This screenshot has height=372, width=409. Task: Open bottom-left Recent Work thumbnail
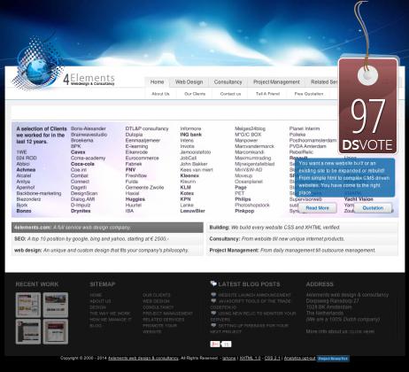click(x=28, y=331)
